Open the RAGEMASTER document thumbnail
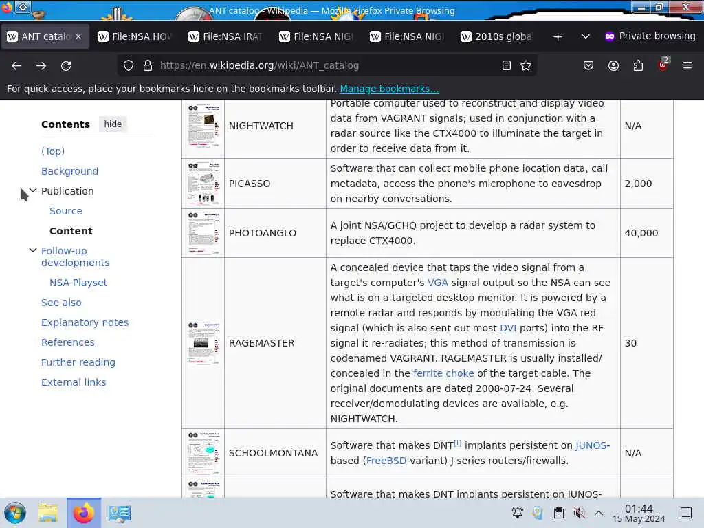The height and width of the screenshot is (528, 704). pos(203,343)
